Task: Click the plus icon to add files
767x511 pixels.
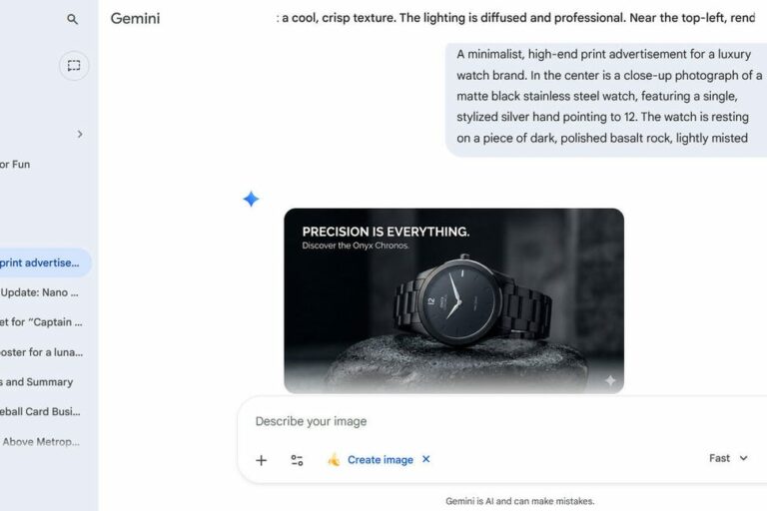Action: coord(262,460)
